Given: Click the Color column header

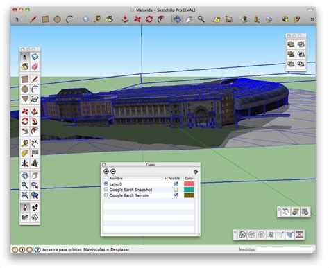Looking at the screenshot, I should coord(189,179).
